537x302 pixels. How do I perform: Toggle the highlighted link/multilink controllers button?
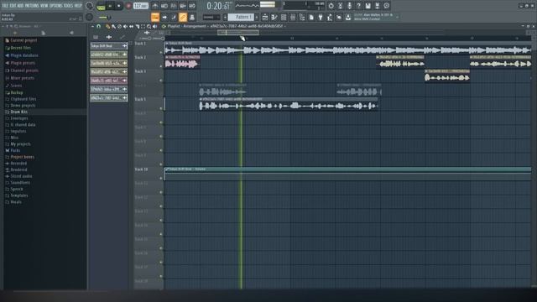(x=183, y=17)
